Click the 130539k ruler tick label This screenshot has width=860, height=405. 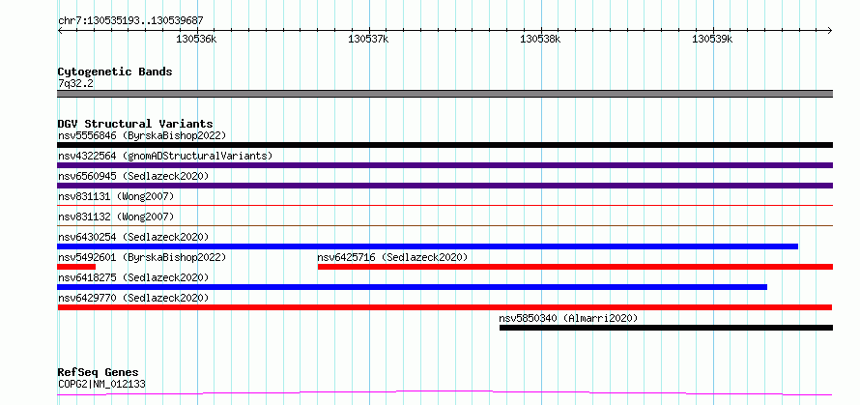point(712,40)
